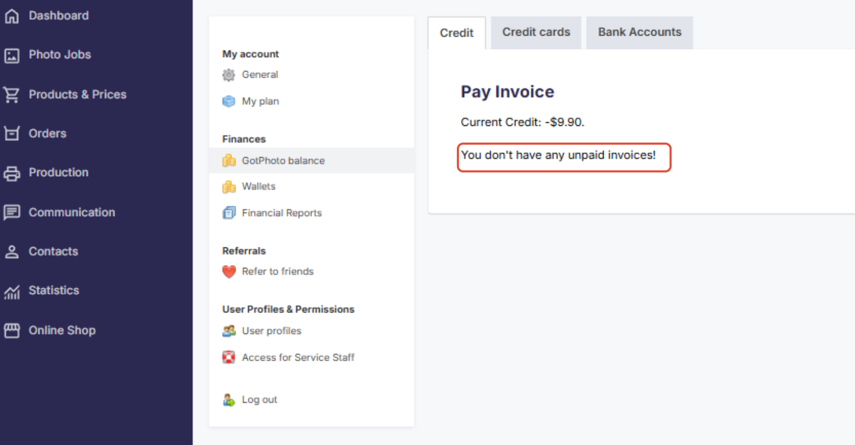Viewport: 855px width, 445px height.
Task: Click the My plan blue box icon
Action: (228, 101)
